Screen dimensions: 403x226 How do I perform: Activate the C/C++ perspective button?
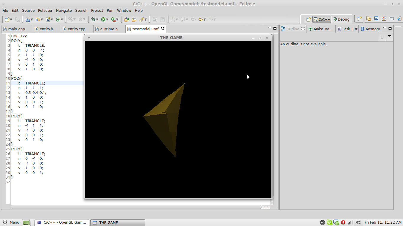click(x=322, y=19)
